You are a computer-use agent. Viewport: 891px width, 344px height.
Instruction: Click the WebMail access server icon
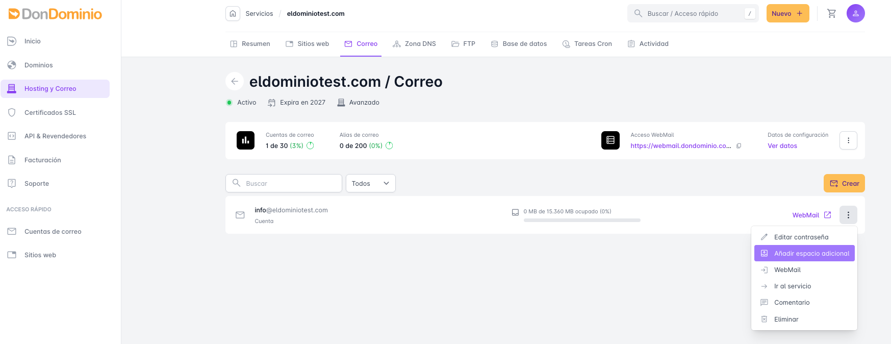610,140
